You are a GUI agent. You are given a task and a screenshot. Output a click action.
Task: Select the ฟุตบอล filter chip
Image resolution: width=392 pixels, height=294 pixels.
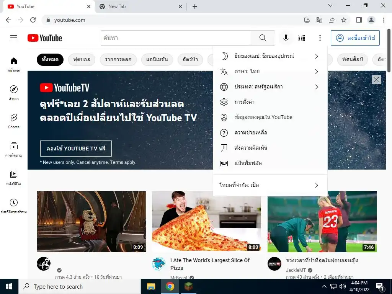[x=82, y=59]
